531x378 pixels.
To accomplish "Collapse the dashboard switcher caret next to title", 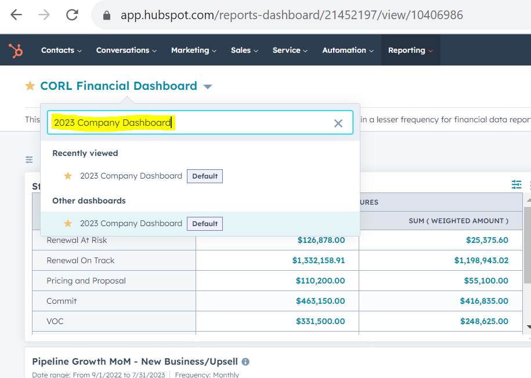I will coord(208,87).
